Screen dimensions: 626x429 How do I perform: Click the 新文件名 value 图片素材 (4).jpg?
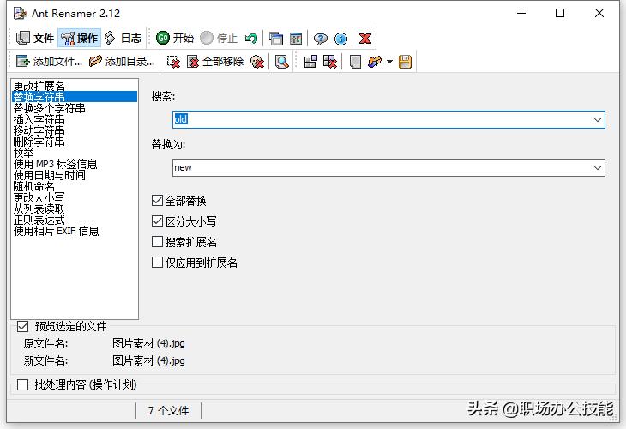click(148, 360)
